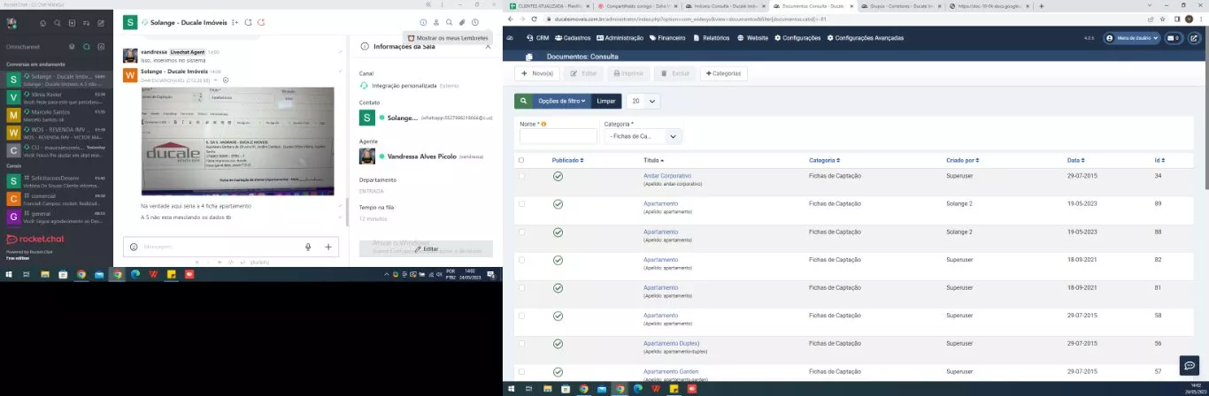
Task: Open the 20 per page dropdown
Action: coord(643,101)
